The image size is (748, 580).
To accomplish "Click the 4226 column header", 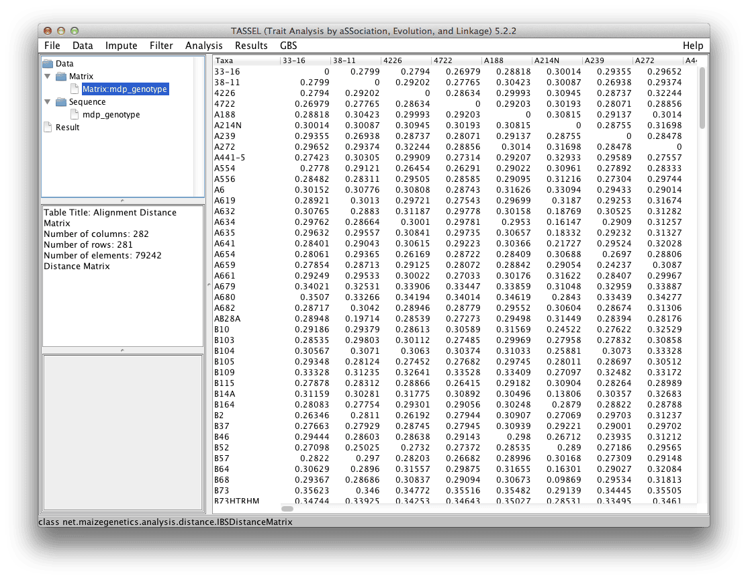I will [x=406, y=60].
